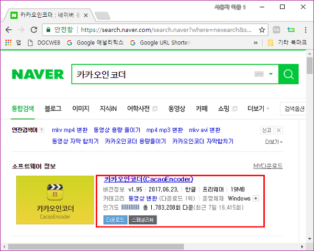This screenshot has height=251, width=314.
Task: Show hidden bookmarks with double chevron
Action: [255, 43]
